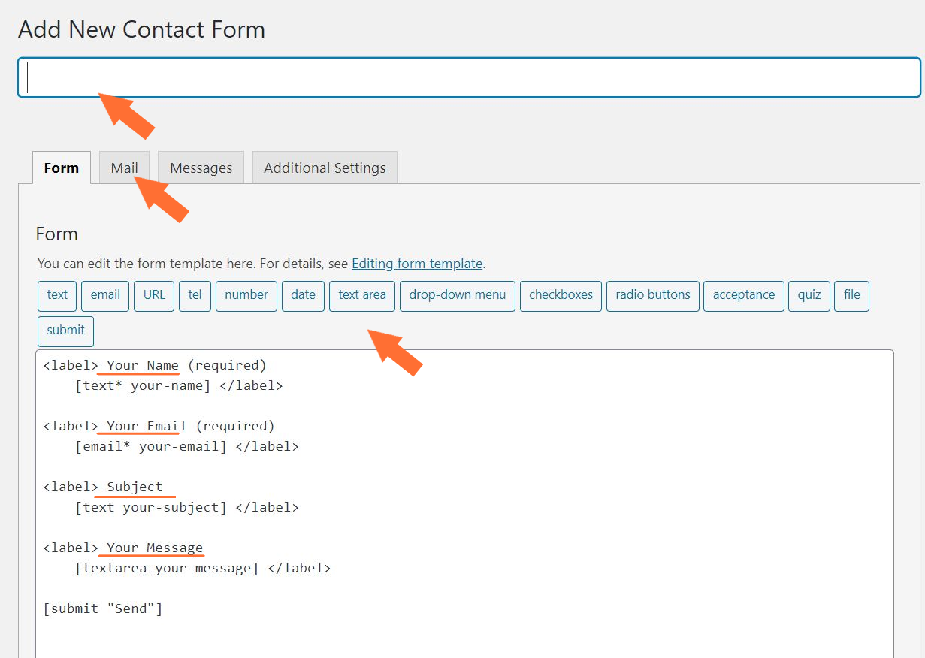The image size is (925, 658).
Task: Insert a submit button form-tag
Action: coord(65,331)
